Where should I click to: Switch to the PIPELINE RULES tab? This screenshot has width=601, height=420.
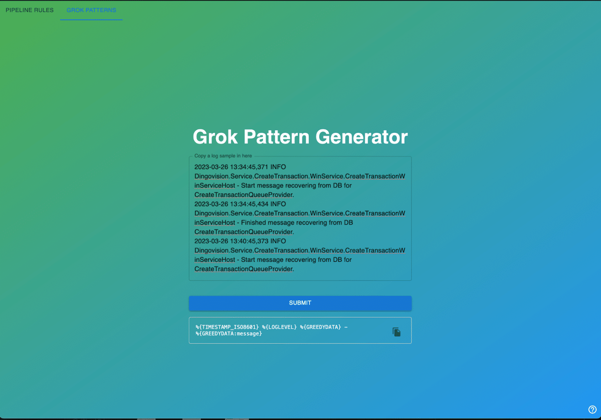[29, 10]
